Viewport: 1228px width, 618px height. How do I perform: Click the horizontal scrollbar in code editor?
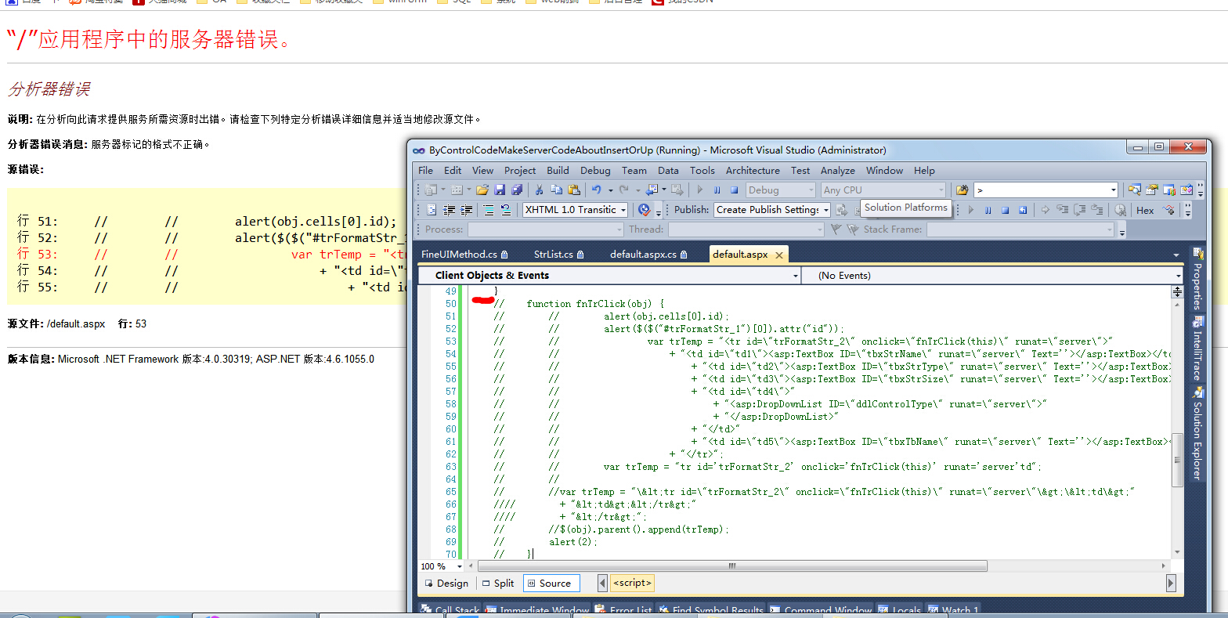(x=731, y=566)
